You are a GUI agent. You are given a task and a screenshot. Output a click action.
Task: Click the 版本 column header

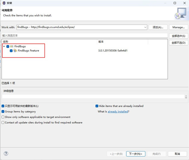coord(123,41)
